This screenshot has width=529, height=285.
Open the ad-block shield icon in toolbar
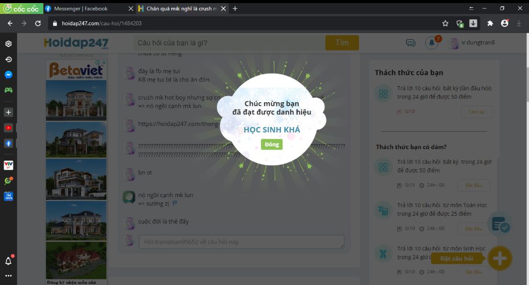click(x=459, y=23)
